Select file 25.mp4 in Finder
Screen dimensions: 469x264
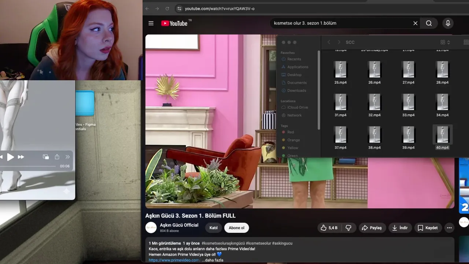pos(340,73)
